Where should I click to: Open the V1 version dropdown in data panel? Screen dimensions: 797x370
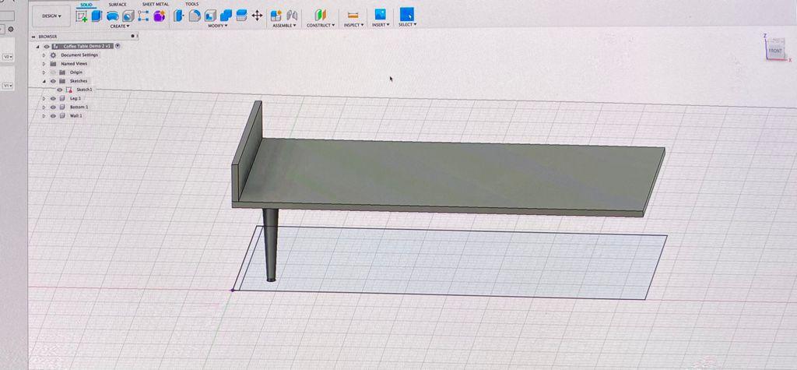[8, 86]
